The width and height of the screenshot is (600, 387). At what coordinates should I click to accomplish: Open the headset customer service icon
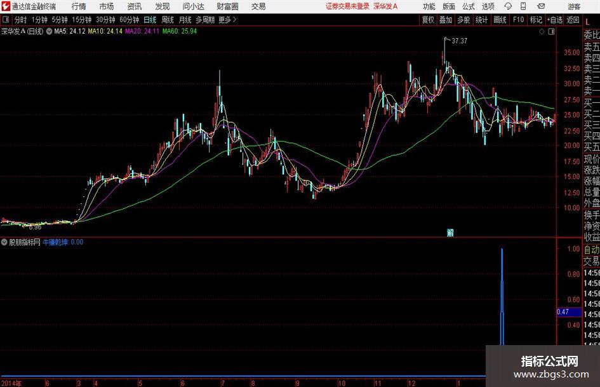[508, 6]
